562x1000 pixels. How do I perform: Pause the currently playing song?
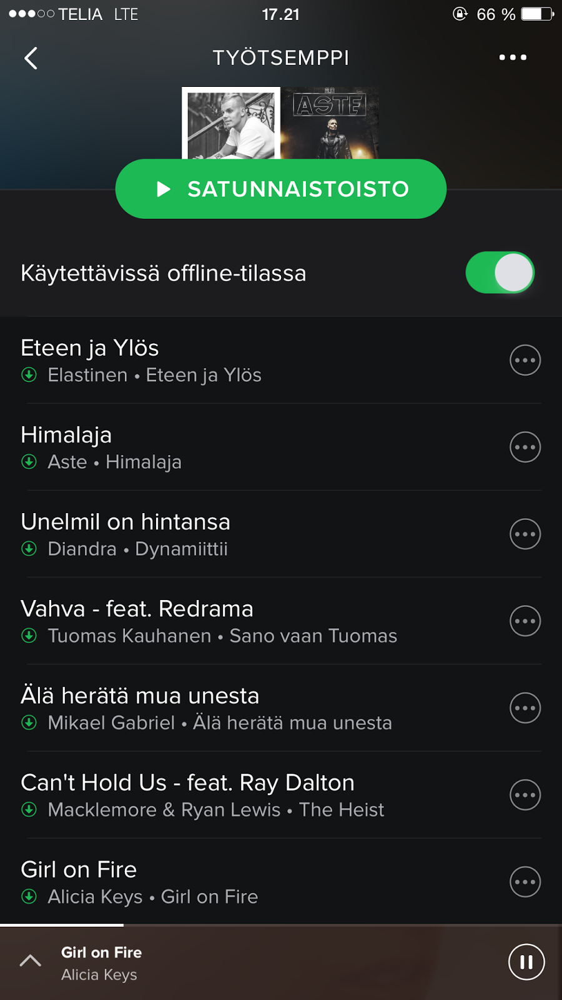pyautogui.click(x=526, y=962)
